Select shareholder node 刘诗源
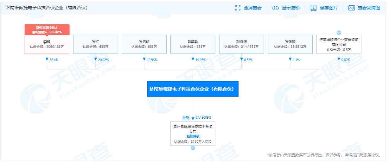This screenshot has width=389, height=162. (241, 44)
